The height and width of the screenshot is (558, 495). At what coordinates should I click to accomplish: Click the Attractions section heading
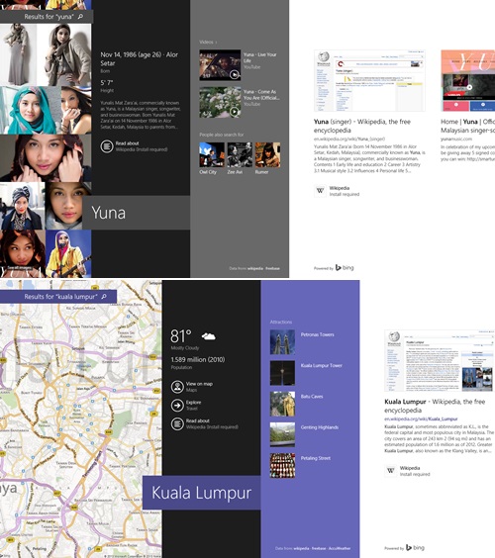(x=281, y=323)
